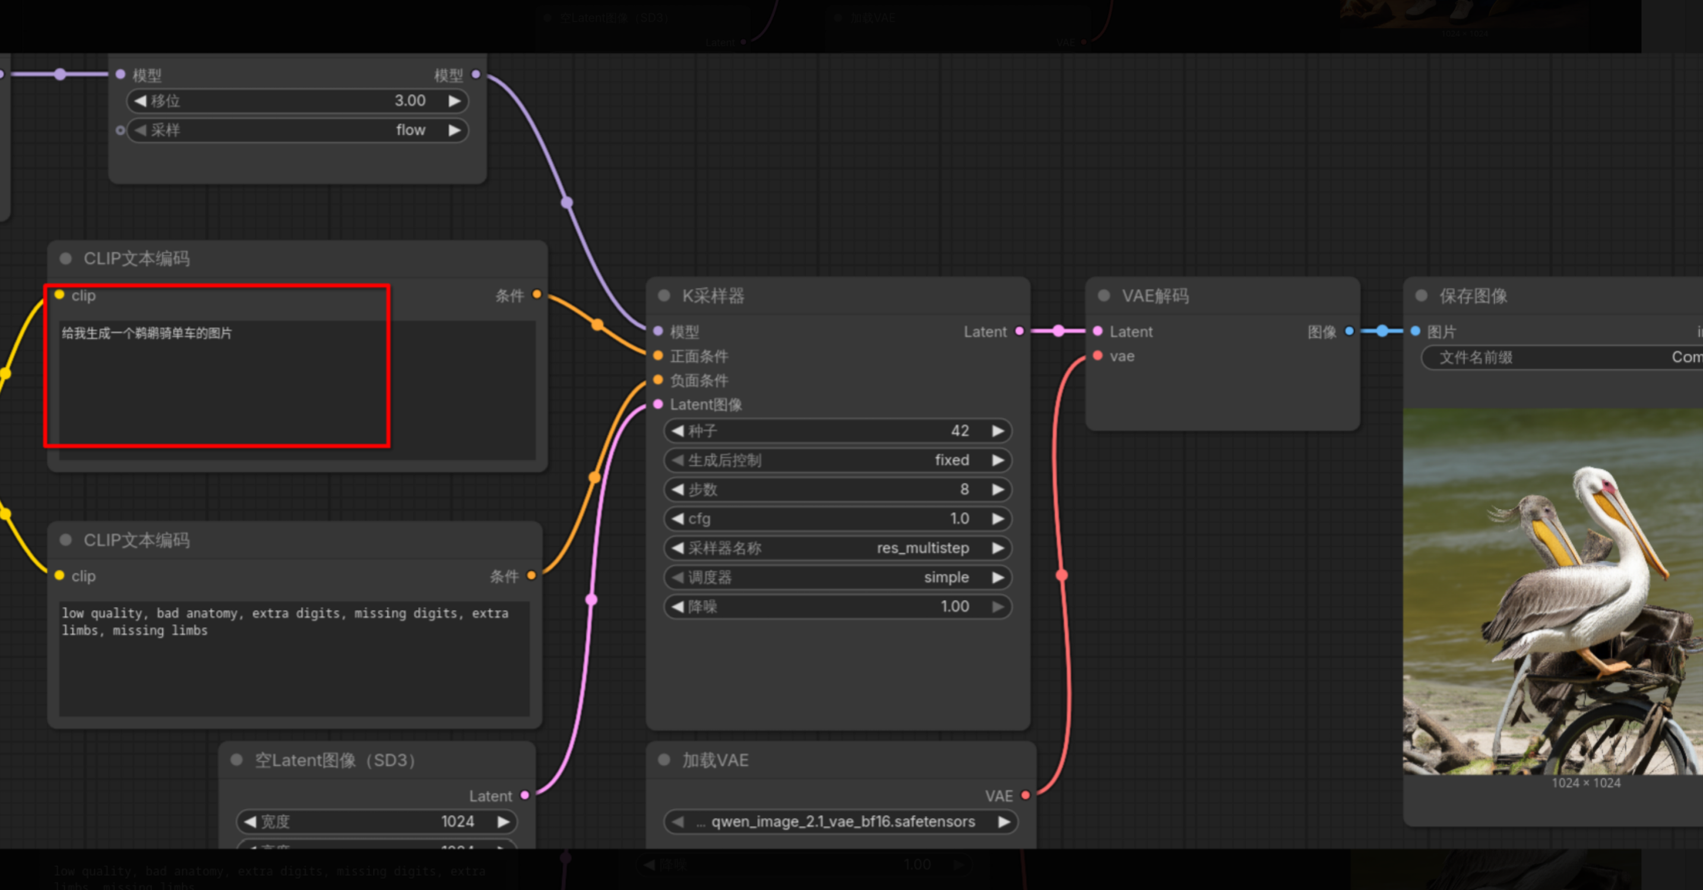This screenshot has width=1703, height=890.
Task: Open the qwen_image VAE file selector
Action: 841,821
